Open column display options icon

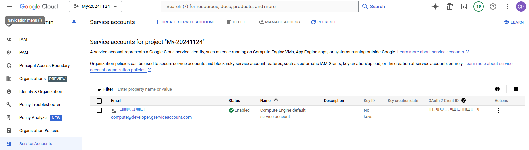516,89
